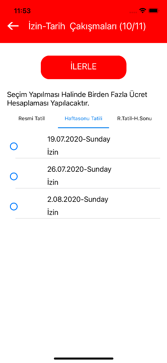Tap the Wi-Fi status icon
The width and height of the screenshot is (167, 363).
click(x=142, y=11)
